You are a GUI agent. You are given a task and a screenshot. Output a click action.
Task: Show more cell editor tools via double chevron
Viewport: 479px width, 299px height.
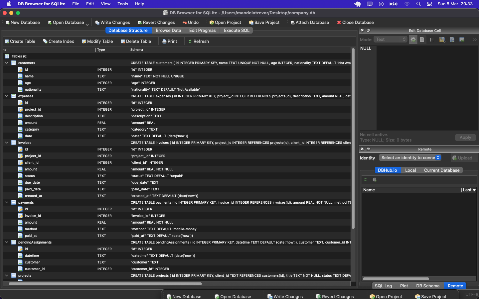pos(474,40)
